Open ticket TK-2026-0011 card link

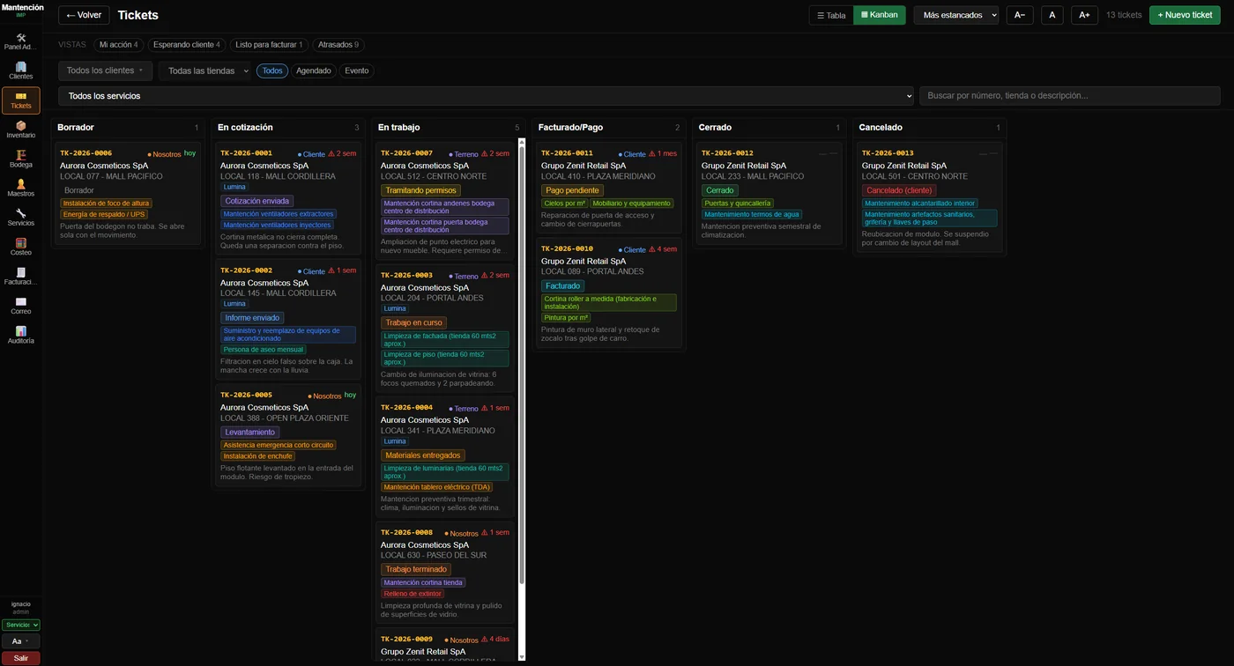[x=567, y=153]
